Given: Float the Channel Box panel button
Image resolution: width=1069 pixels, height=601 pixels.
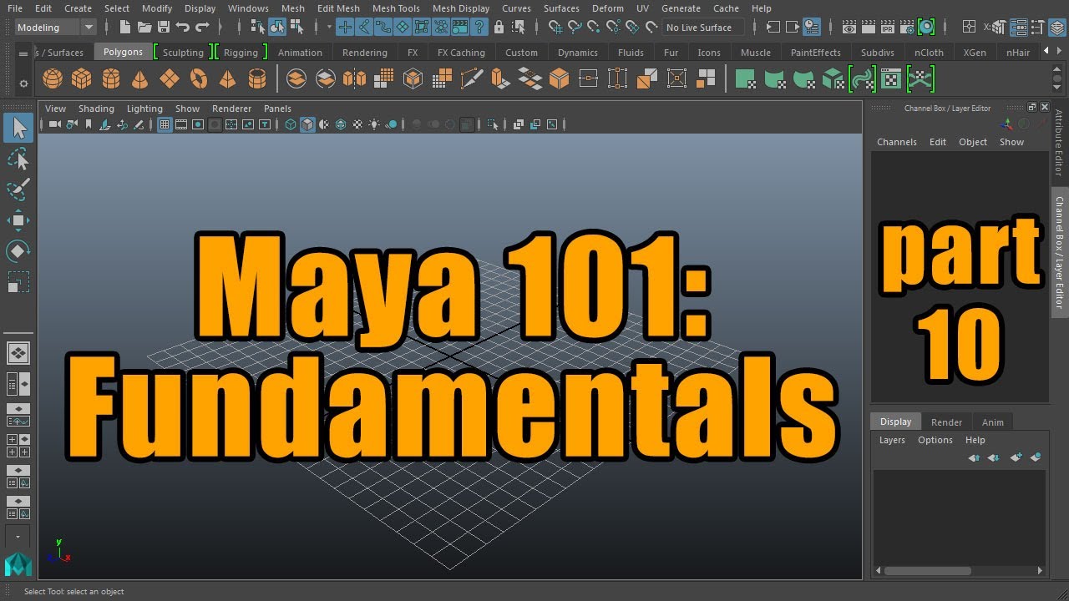Looking at the screenshot, I should pos(1031,108).
